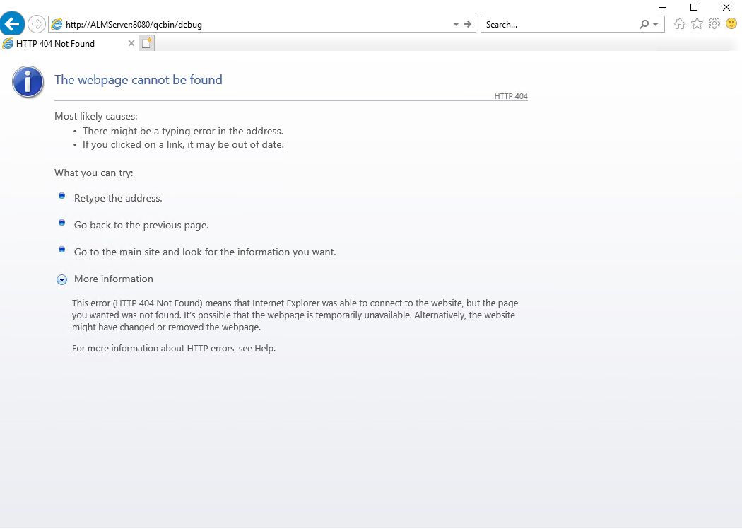Click the Go arrow beside the address bar

467,23
